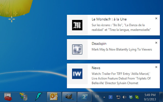163x102 pixels.
Task: Click the green checkmark tray icon
Action: (137, 97)
